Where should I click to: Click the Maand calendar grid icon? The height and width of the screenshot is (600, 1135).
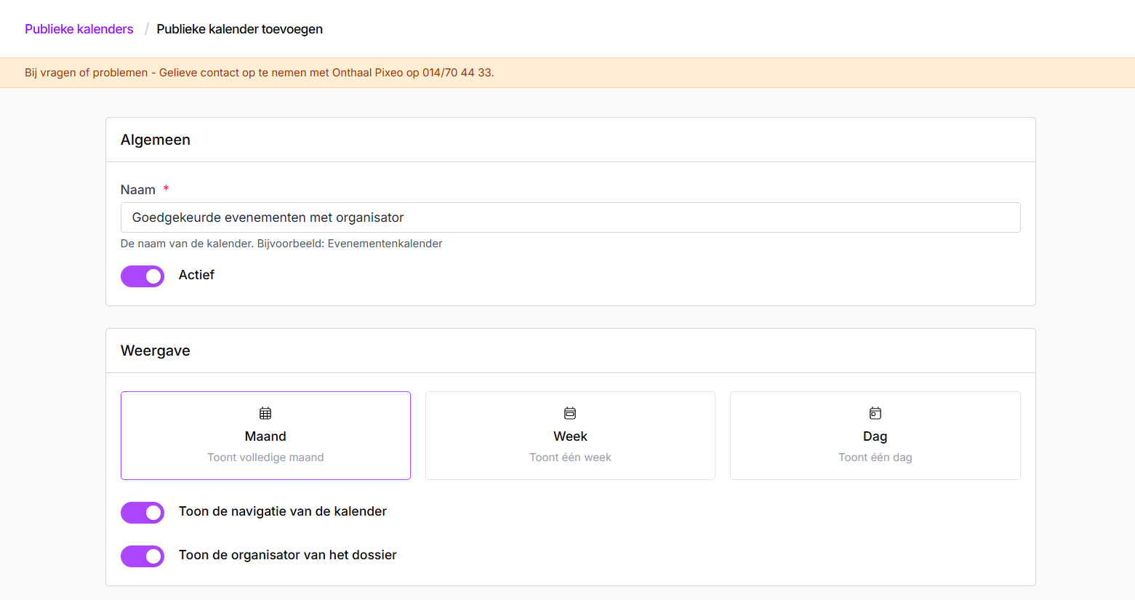(265, 413)
